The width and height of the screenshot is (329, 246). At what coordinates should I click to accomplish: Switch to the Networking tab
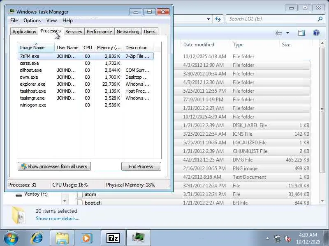coord(128,32)
